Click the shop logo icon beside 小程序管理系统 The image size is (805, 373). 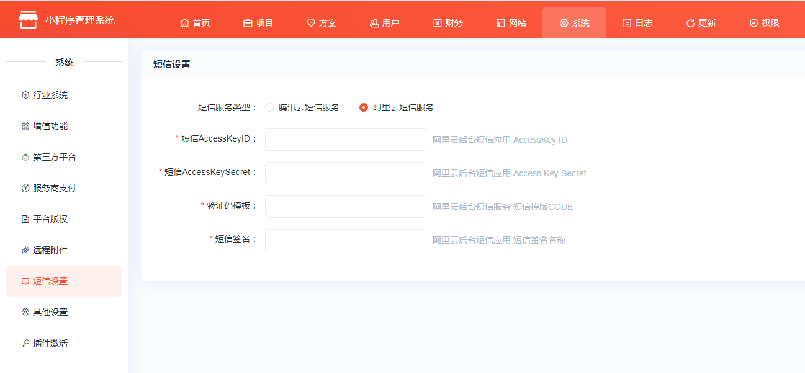[28, 20]
